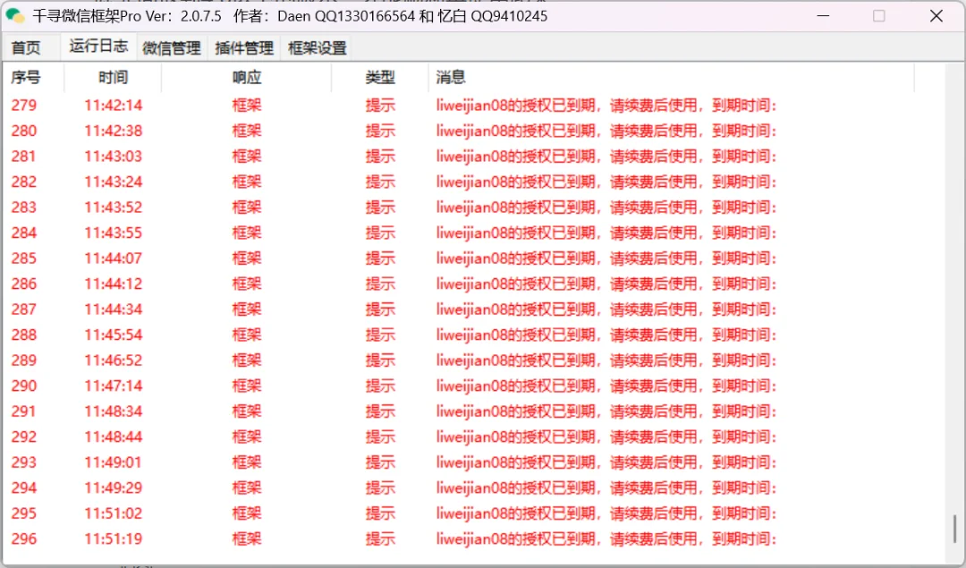Image resolution: width=966 pixels, height=568 pixels.
Task: Click the 类型 column header
Action: point(380,78)
